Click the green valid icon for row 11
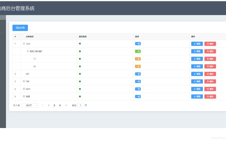 tap(80, 59)
